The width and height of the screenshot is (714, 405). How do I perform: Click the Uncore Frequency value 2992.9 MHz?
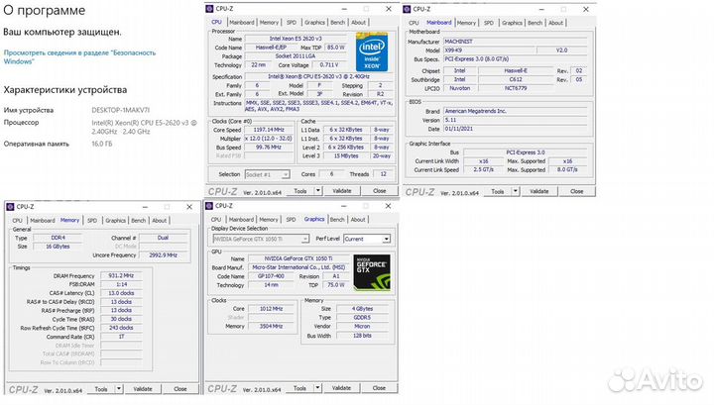tap(163, 255)
